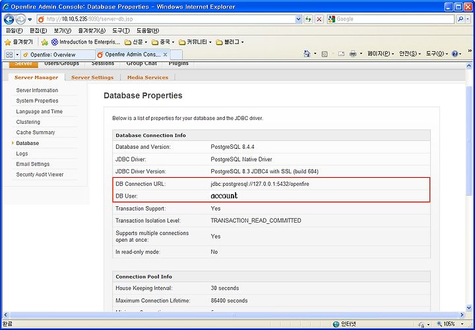Open the Server Settings sub-tab
The width and height of the screenshot is (475, 330).
pyautogui.click(x=92, y=78)
